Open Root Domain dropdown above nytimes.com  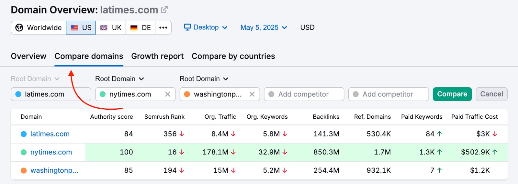[x=119, y=79]
